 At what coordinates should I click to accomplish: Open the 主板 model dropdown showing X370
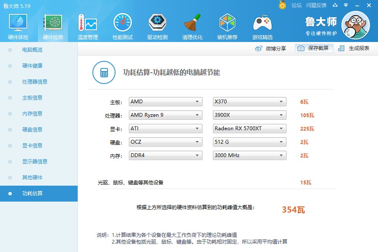tap(249, 102)
